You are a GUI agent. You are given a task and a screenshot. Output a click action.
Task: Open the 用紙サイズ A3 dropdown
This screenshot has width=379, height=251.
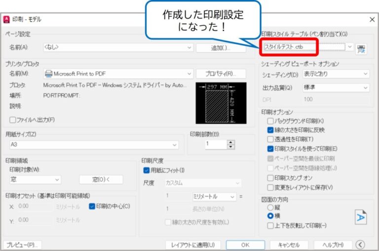[x=94, y=145]
